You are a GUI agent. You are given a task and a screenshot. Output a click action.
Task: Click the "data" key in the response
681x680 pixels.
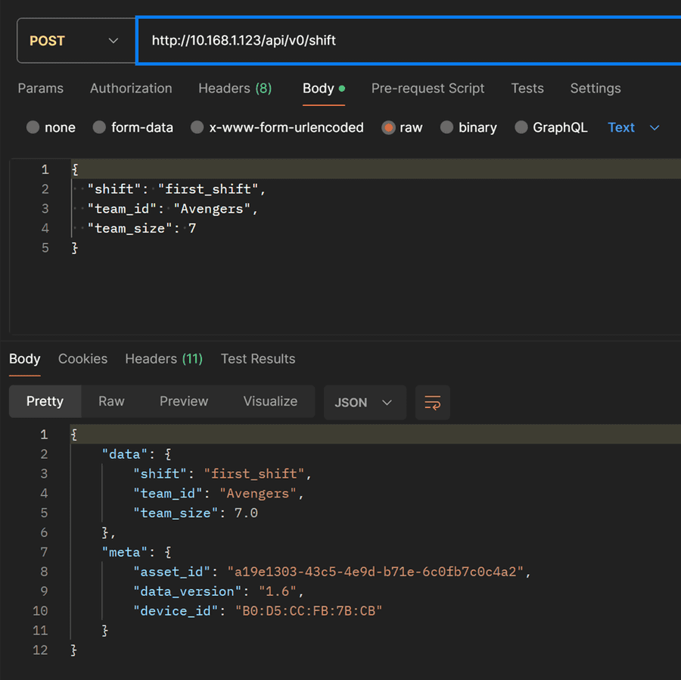[125, 454]
